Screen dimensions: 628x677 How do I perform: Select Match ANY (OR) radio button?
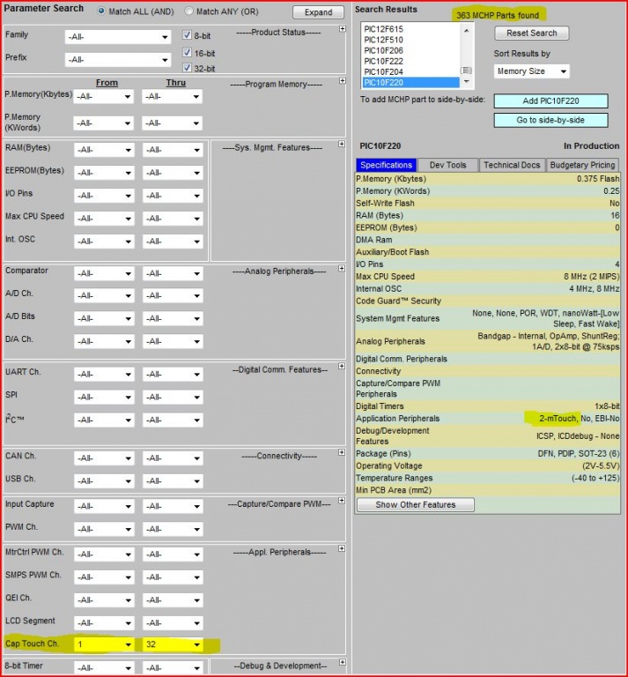pos(188,11)
